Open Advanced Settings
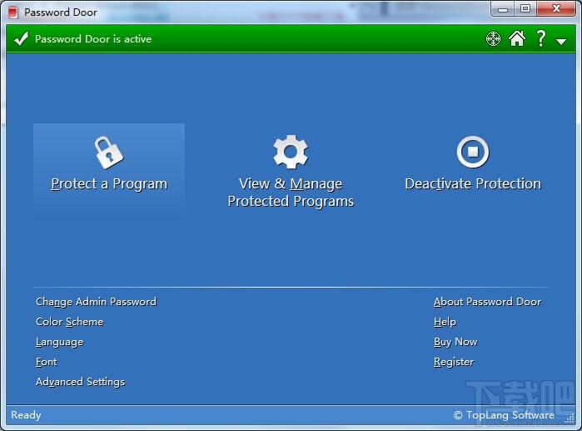Viewport: 582px width, 431px height. coord(80,382)
